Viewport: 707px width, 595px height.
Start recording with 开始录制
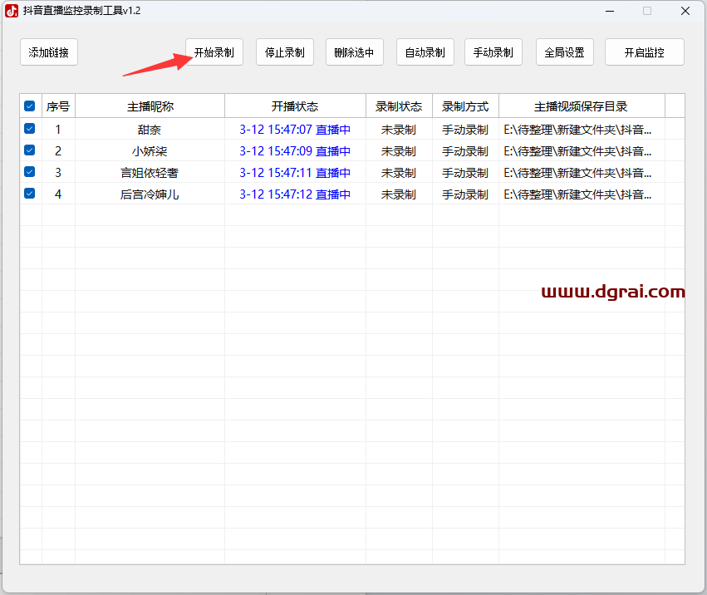coord(214,52)
